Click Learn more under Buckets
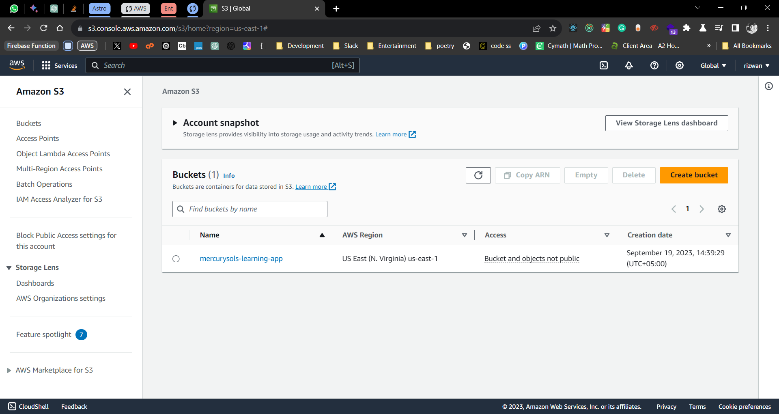779x414 pixels. tap(316, 187)
